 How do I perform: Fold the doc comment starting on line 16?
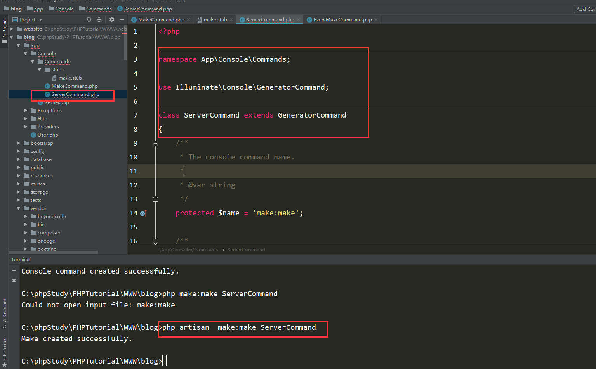coord(155,241)
